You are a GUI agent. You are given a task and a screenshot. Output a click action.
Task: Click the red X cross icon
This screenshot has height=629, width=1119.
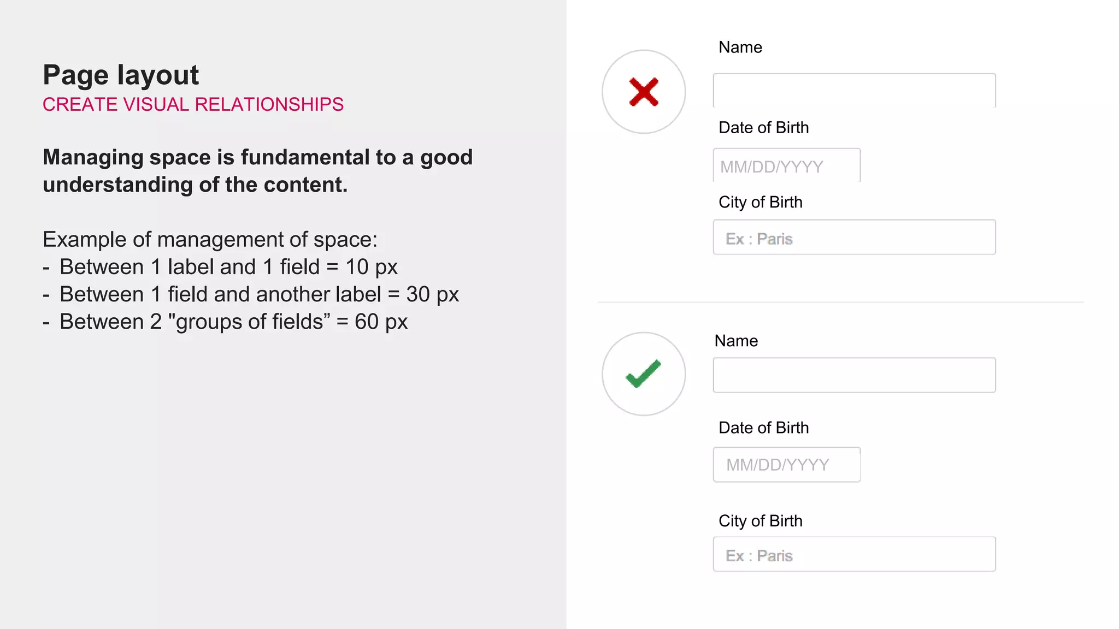coord(644,92)
